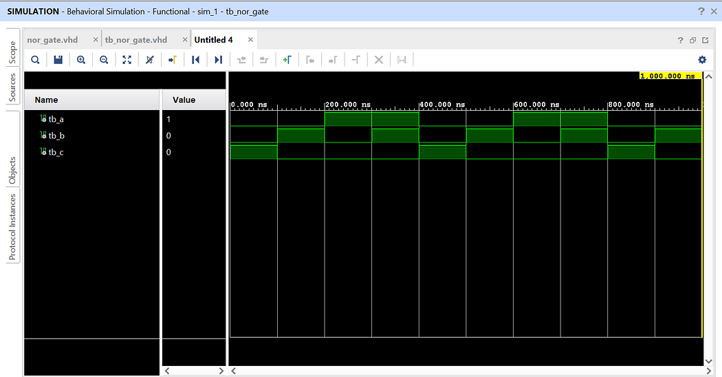
Task: Click the Previous Transition icon
Action: pos(241,59)
